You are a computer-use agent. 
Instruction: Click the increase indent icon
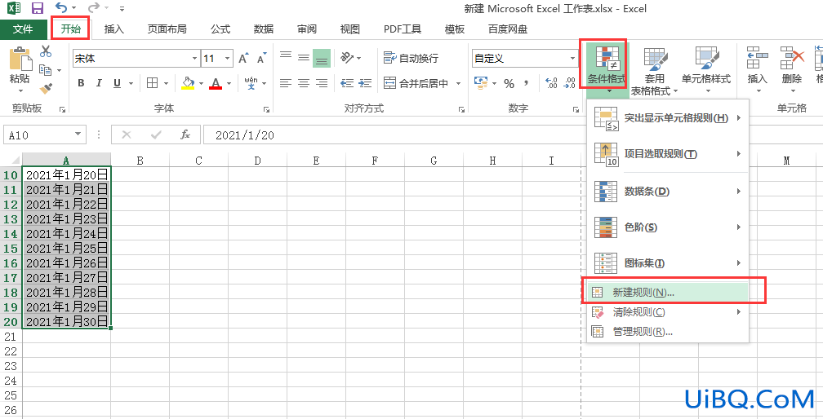(x=365, y=83)
